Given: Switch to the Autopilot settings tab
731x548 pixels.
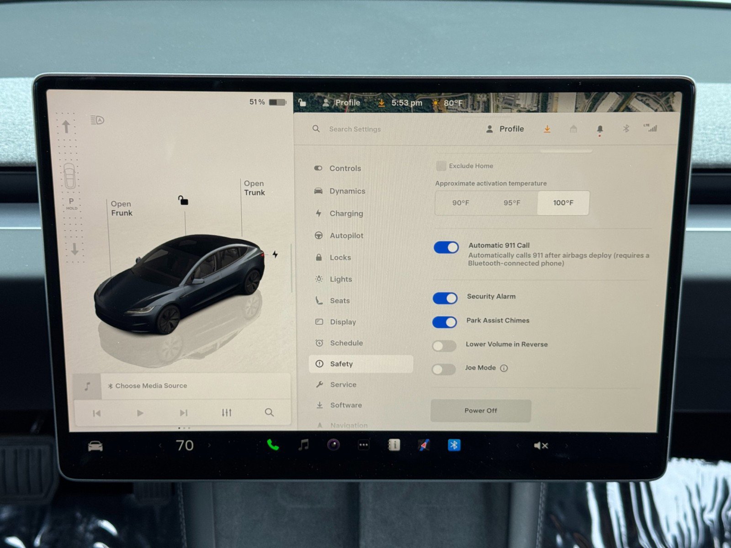Looking at the screenshot, I should pos(348,236).
